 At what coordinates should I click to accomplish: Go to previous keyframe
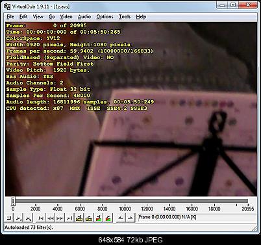tap(79, 218)
